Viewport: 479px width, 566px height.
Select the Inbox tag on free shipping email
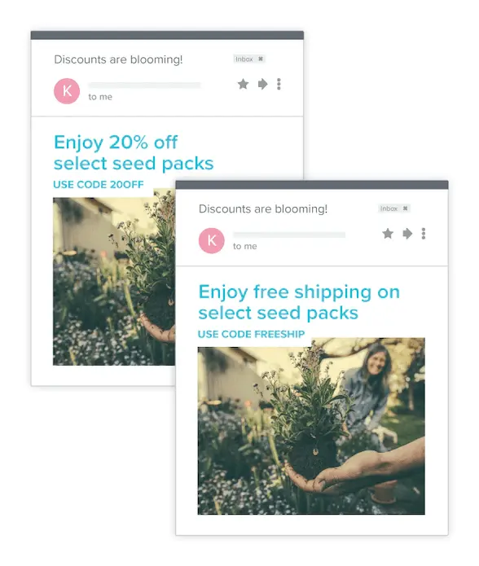pyautogui.click(x=389, y=208)
